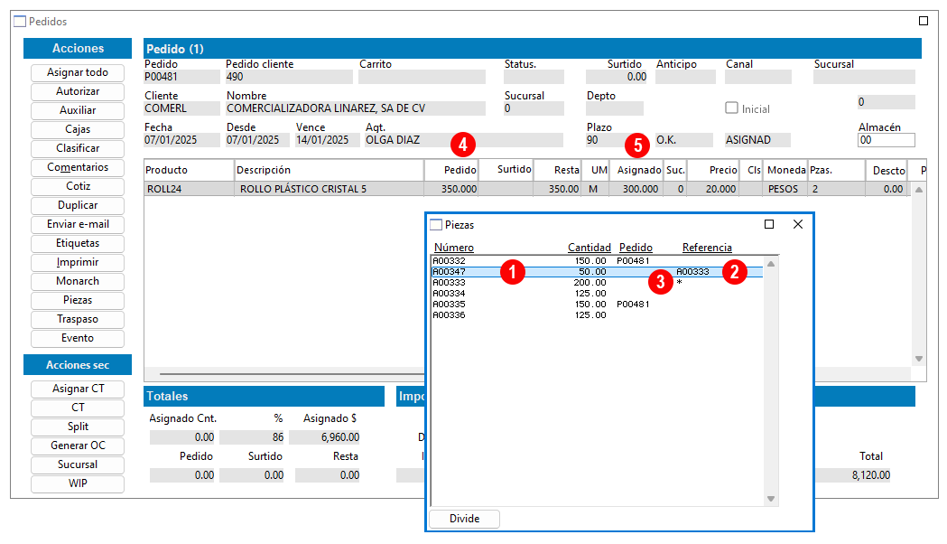
Task: Click the Asignado column header
Action: [x=636, y=171]
